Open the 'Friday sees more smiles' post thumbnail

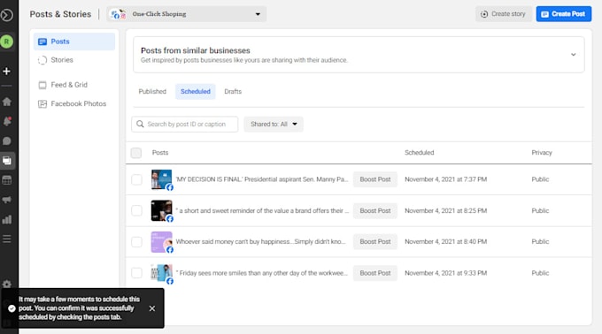point(162,273)
